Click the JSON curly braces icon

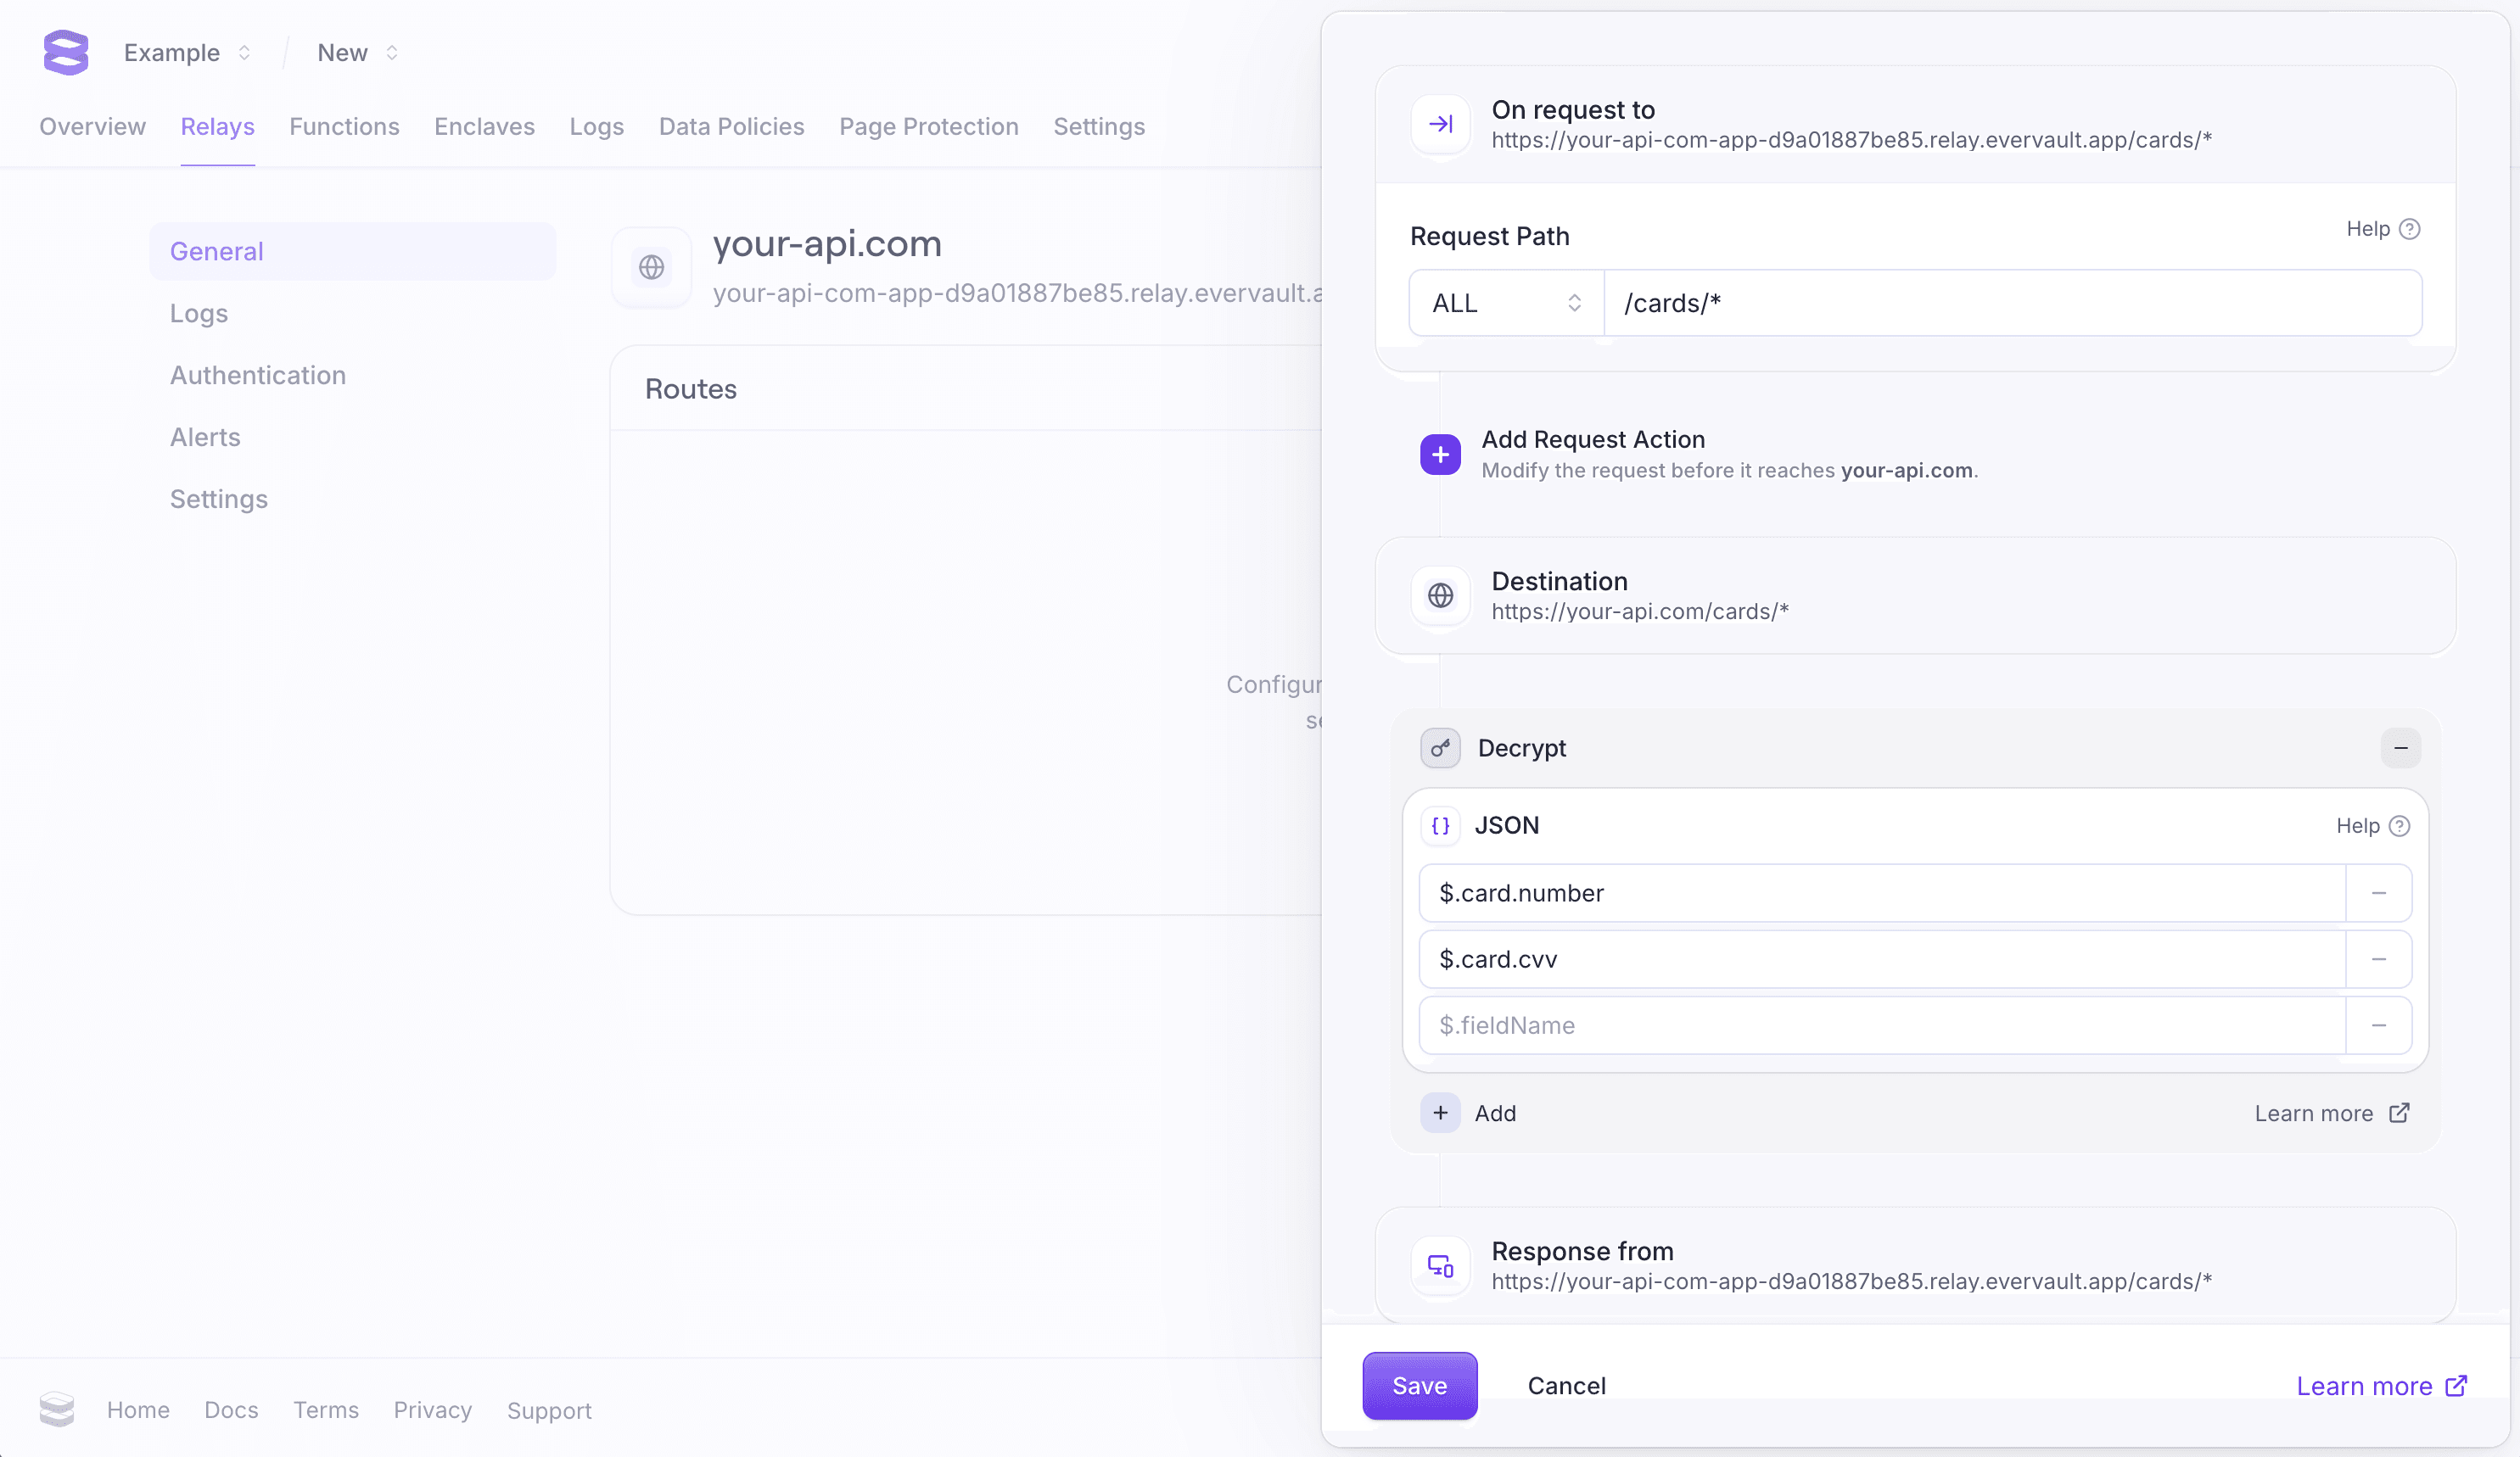[x=1440, y=825]
